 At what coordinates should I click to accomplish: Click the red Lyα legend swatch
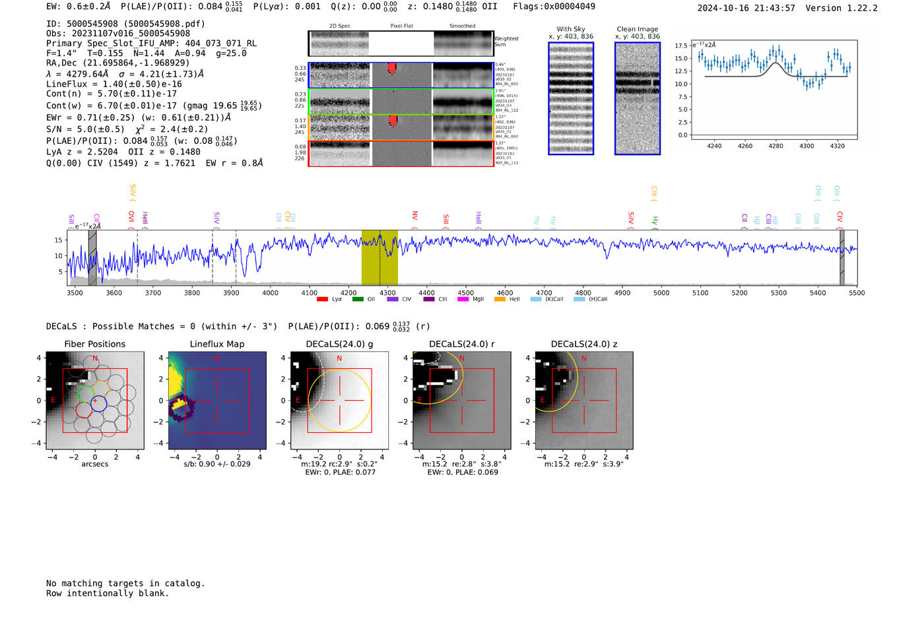322,300
